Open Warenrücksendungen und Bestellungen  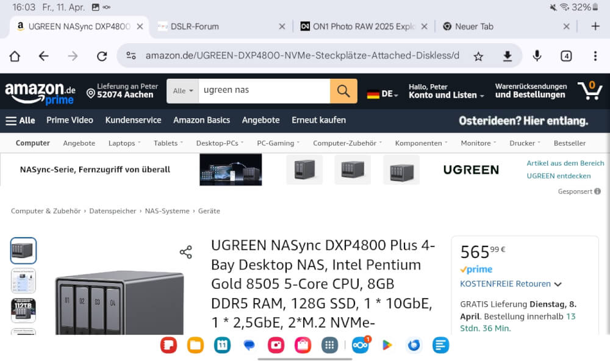(531, 91)
